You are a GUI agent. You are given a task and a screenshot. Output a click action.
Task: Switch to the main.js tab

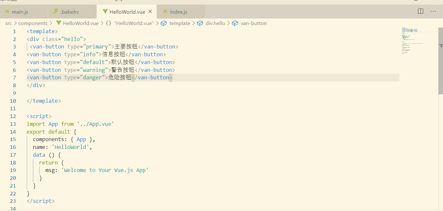coord(24,12)
